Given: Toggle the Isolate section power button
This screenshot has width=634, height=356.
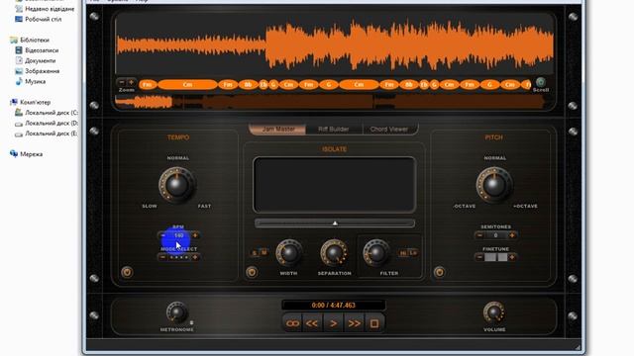Looking at the screenshot, I should pyautogui.click(x=252, y=272).
